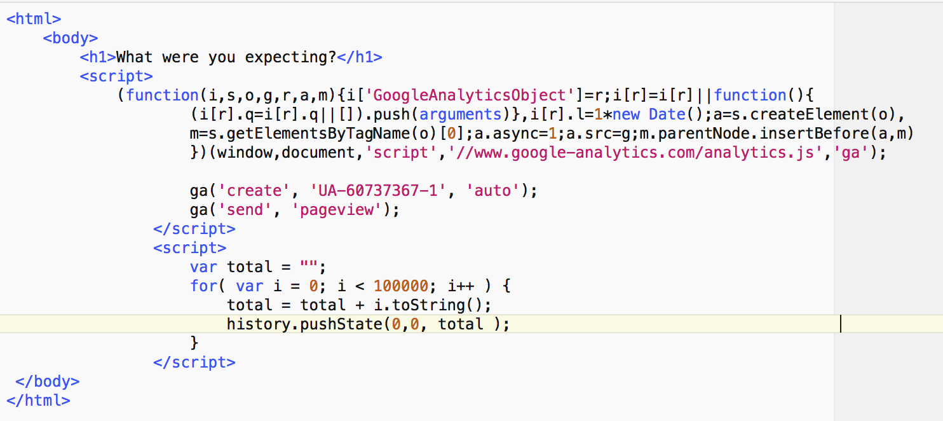Viewport: 943px width, 421px height.
Task: Click the closing brace of the for loop
Action: [194, 343]
